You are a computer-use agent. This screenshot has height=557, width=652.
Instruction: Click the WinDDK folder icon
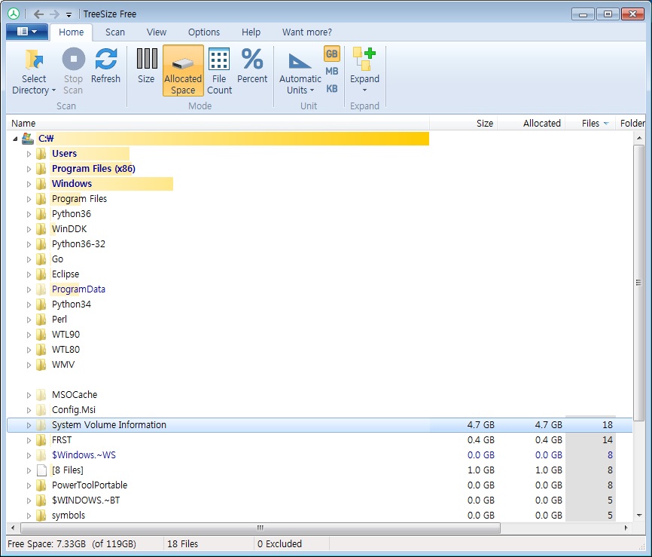(41, 228)
